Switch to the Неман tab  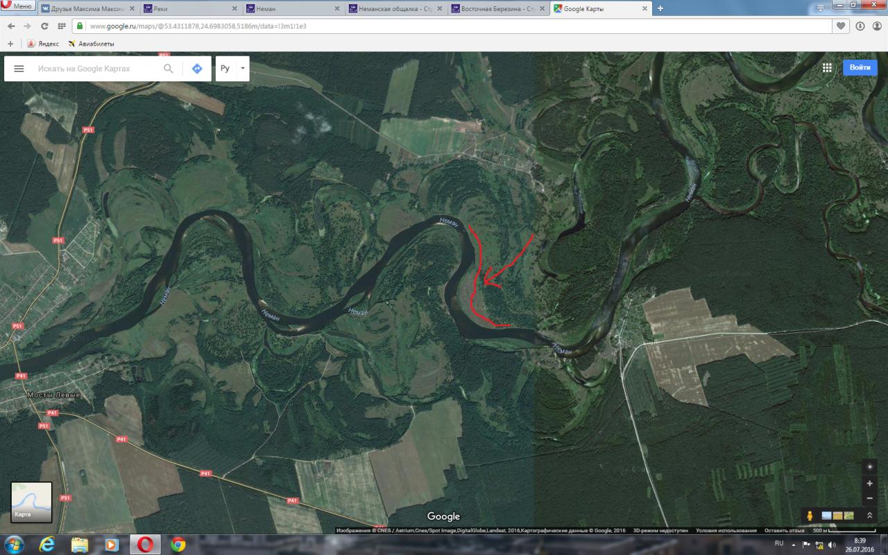pyautogui.click(x=292, y=8)
